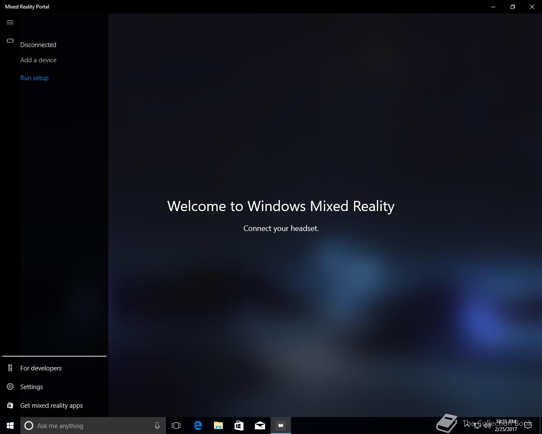Click the headset icon beside Disconnected

coord(10,41)
